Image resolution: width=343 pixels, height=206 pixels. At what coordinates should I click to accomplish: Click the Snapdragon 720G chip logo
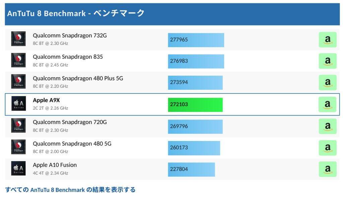point(18,126)
